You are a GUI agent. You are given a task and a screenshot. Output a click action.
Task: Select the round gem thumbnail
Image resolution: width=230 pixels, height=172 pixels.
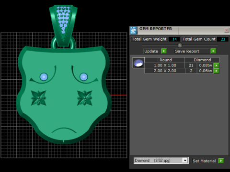tap(138, 63)
